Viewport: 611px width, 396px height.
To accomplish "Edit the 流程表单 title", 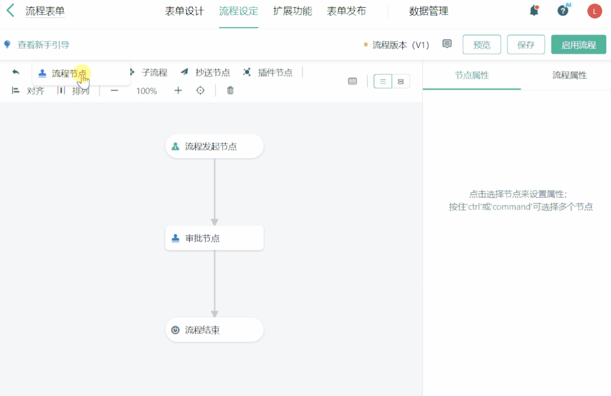I will click(45, 11).
